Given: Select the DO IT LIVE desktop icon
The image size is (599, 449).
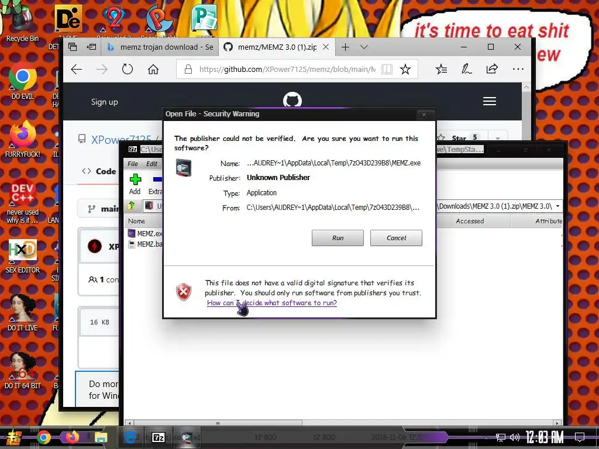Looking at the screenshot, I should [x=23, y=313].
